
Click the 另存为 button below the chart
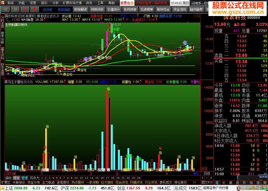point(35,178)
